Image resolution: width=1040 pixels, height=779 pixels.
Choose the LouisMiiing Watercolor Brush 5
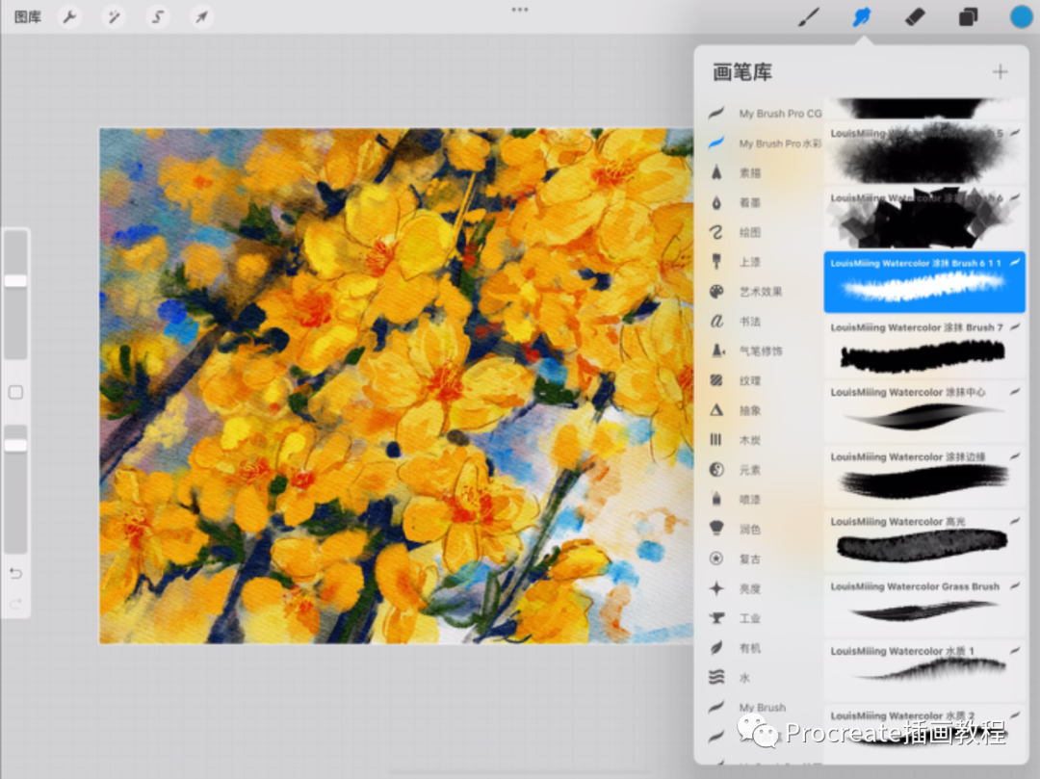923,152
